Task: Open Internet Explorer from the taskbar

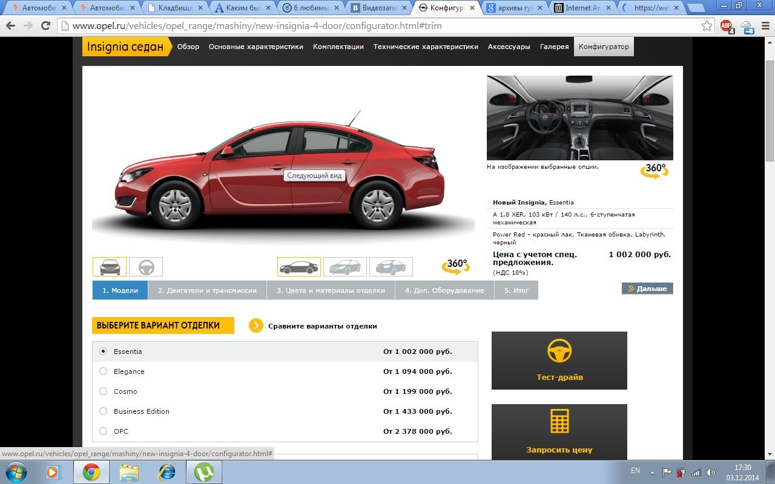Action: click(167, 472)
